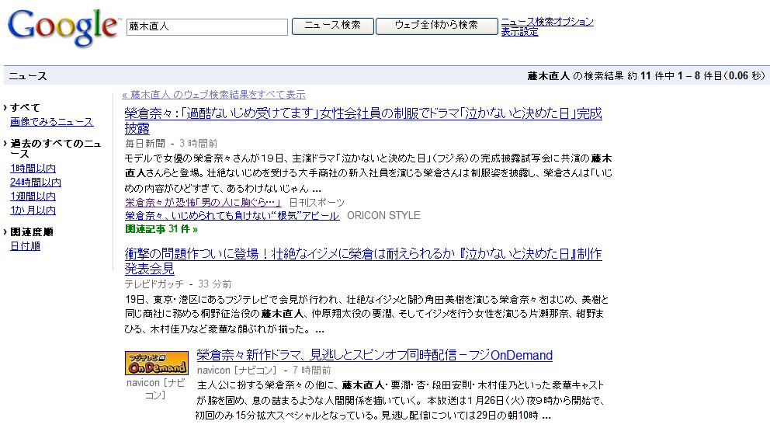Image resolution: width=770 pixels, height=428 pixels.
Task: Filter news by 1か月以内
Action: click(x=33, y=211)
